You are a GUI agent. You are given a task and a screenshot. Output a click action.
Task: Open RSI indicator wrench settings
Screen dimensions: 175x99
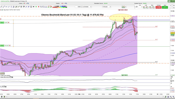tap(9, 77)
